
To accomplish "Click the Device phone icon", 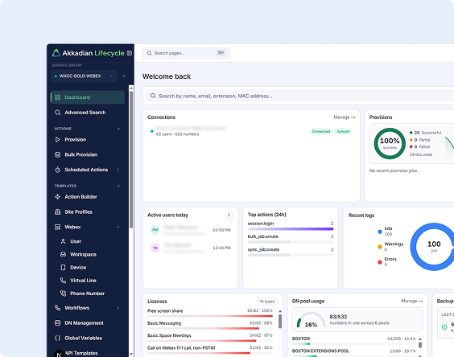I will coord(63,267).
